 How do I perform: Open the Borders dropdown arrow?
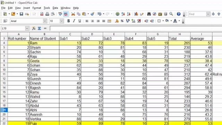click(163, 21)
